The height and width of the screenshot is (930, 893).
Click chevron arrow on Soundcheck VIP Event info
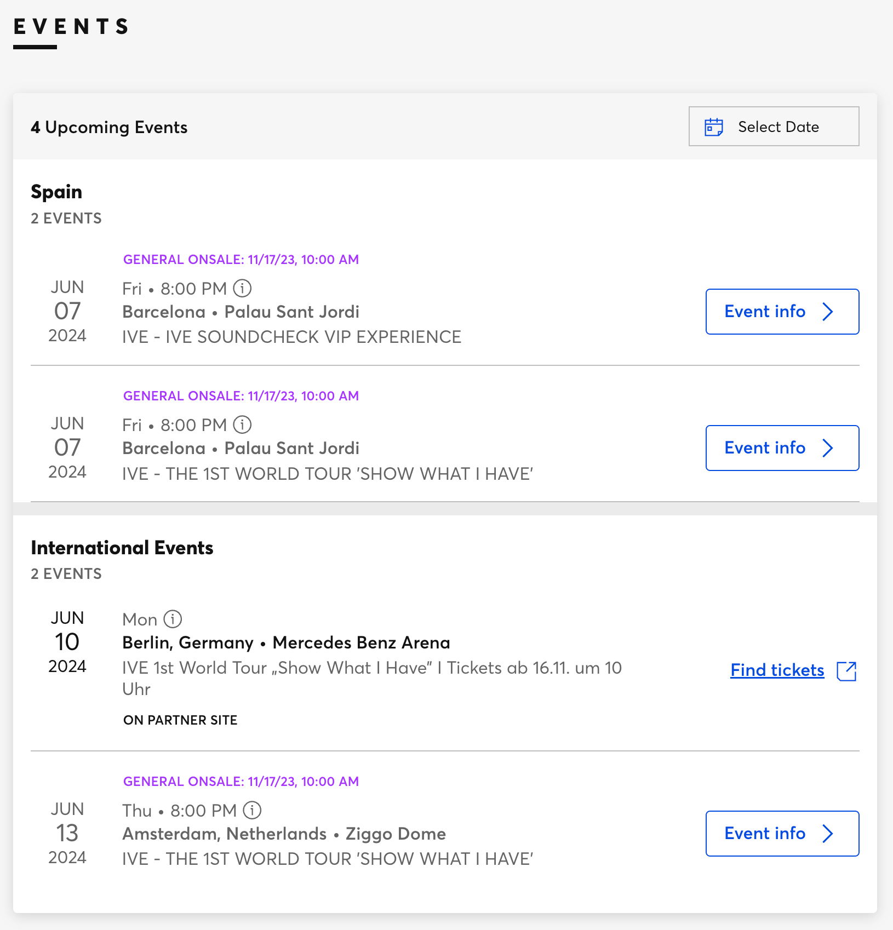coord(828,312)
